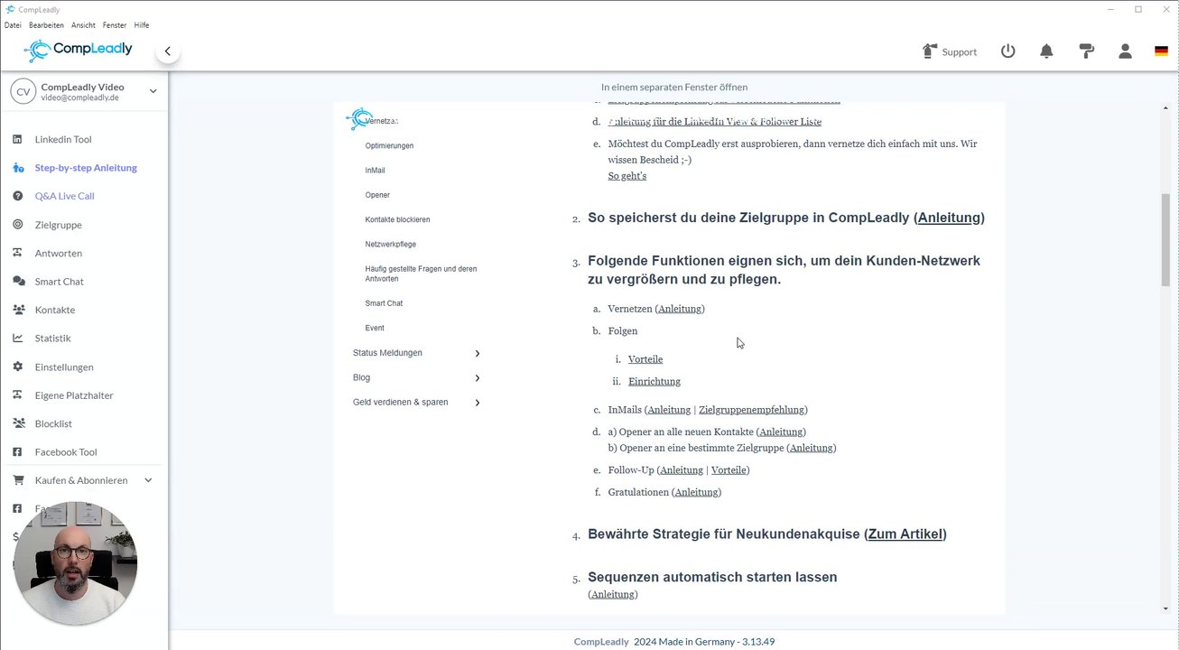Open the user profile icon
Image resolution: width=1179 pixels, height=650 pixels.
(1125, 51)
